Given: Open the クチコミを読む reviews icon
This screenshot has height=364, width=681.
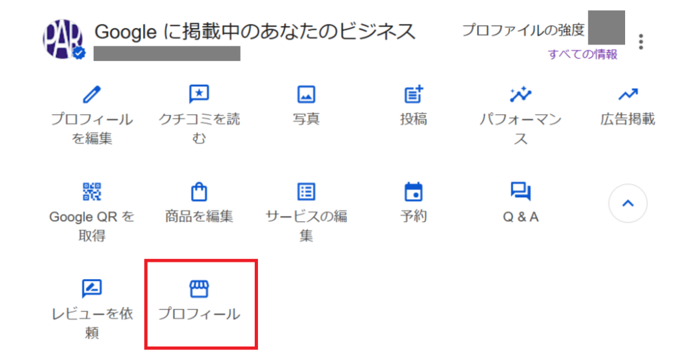Looking at the screenshot, I should 199,95.
